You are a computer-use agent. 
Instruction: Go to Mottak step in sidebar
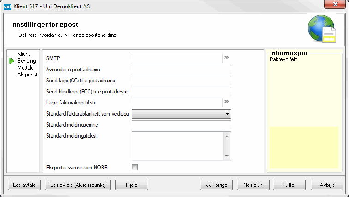25,68
